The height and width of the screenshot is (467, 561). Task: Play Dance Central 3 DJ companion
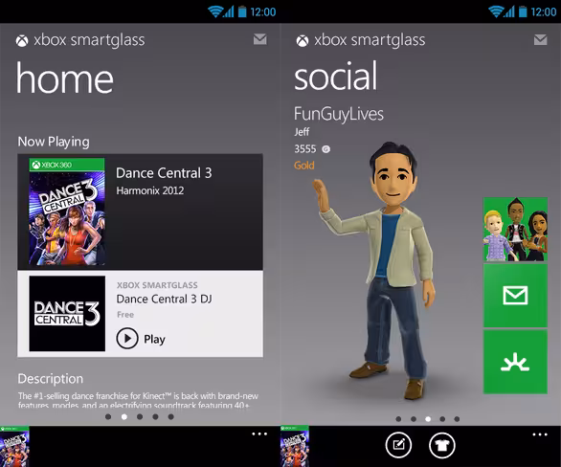click(141, 338)
